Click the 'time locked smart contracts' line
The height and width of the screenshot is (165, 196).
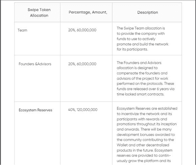(x=140, y=94)
